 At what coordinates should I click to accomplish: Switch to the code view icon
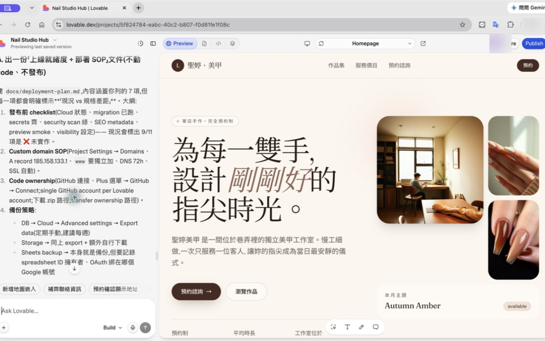point(218,44)
